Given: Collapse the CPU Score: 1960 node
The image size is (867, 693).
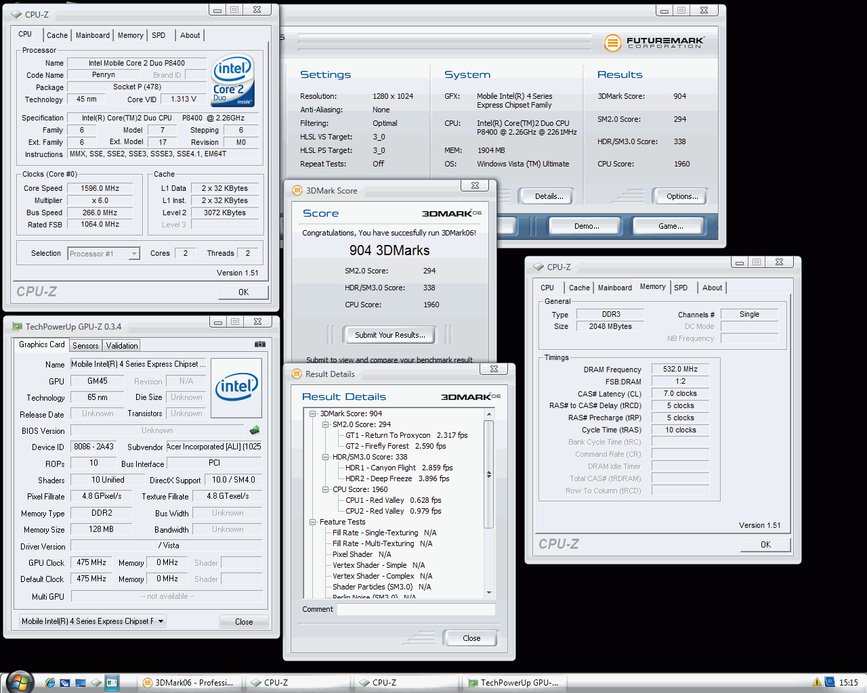Looking at the screenshot, I should coord(325,489).
